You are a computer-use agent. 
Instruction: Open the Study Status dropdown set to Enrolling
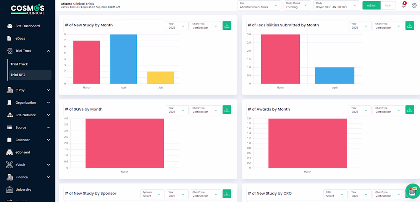click(297, 5)
